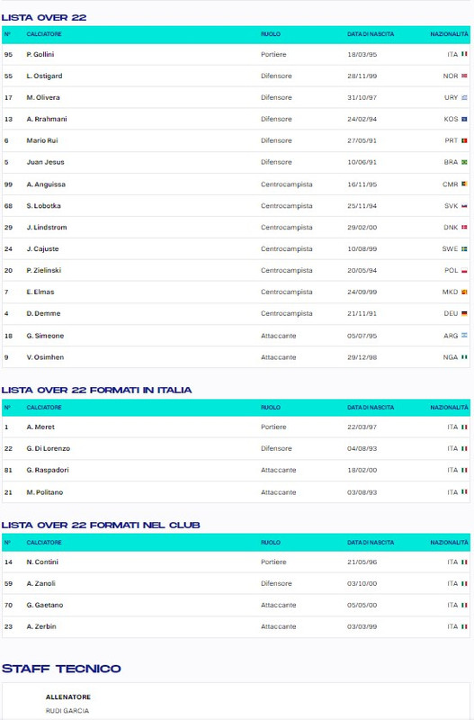
Task: Select player name E. Elmas
Action: tap(40, 292)
